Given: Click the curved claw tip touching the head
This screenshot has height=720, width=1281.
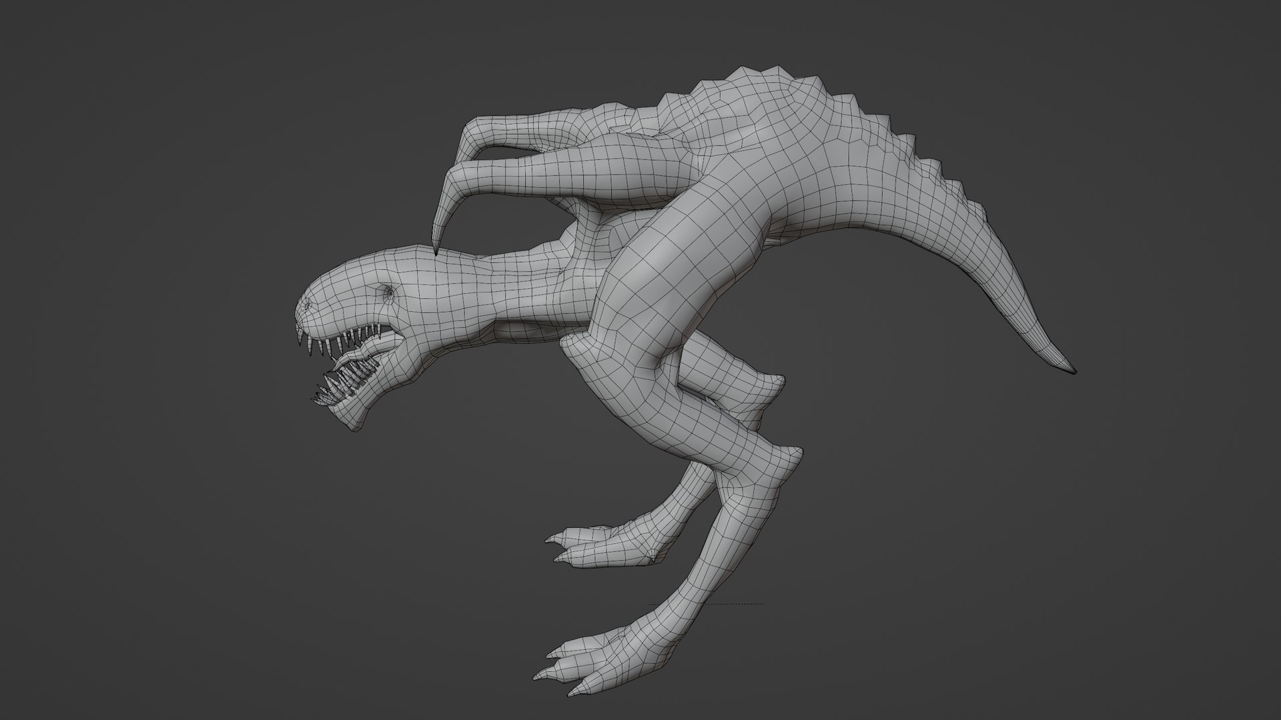Looking at the screenshot, I should [x=437, y=243].
